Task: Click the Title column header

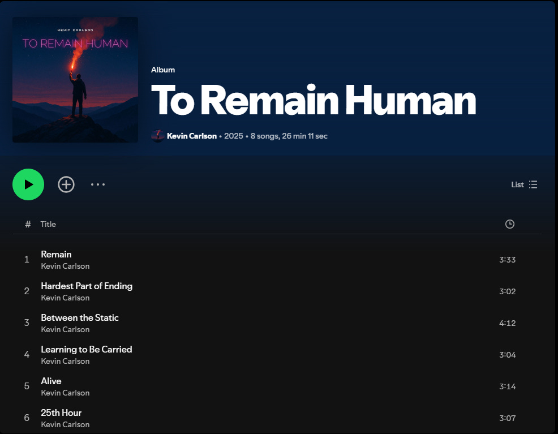Action: click(48, 224)
